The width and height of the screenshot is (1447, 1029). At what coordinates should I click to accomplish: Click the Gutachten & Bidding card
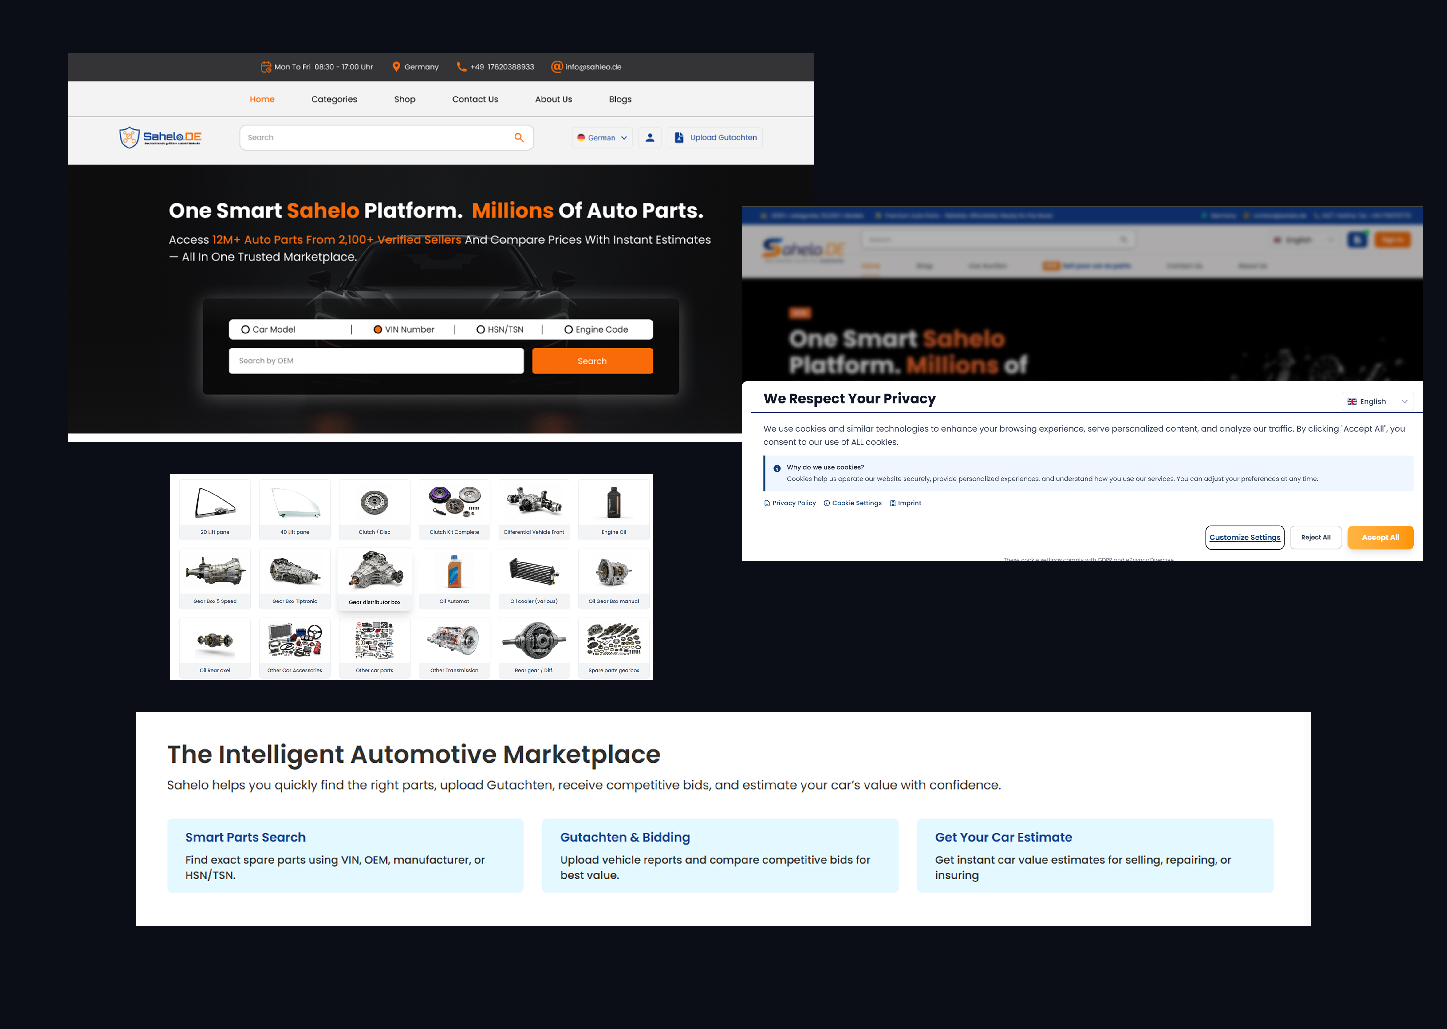click(x=720, y=855)
